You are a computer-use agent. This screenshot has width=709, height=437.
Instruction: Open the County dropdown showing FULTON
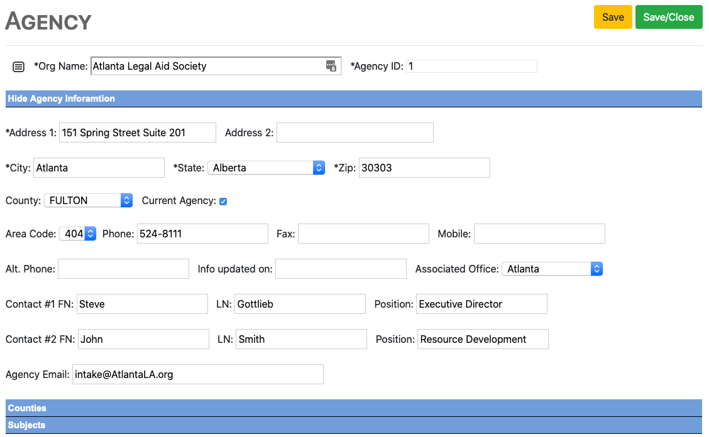[x=88, y=200]
